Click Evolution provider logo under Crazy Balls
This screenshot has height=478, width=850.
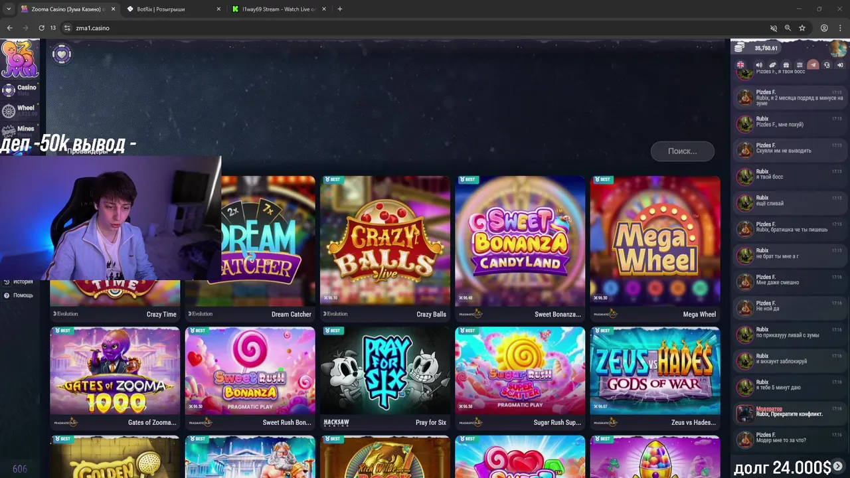pos(335,314)
